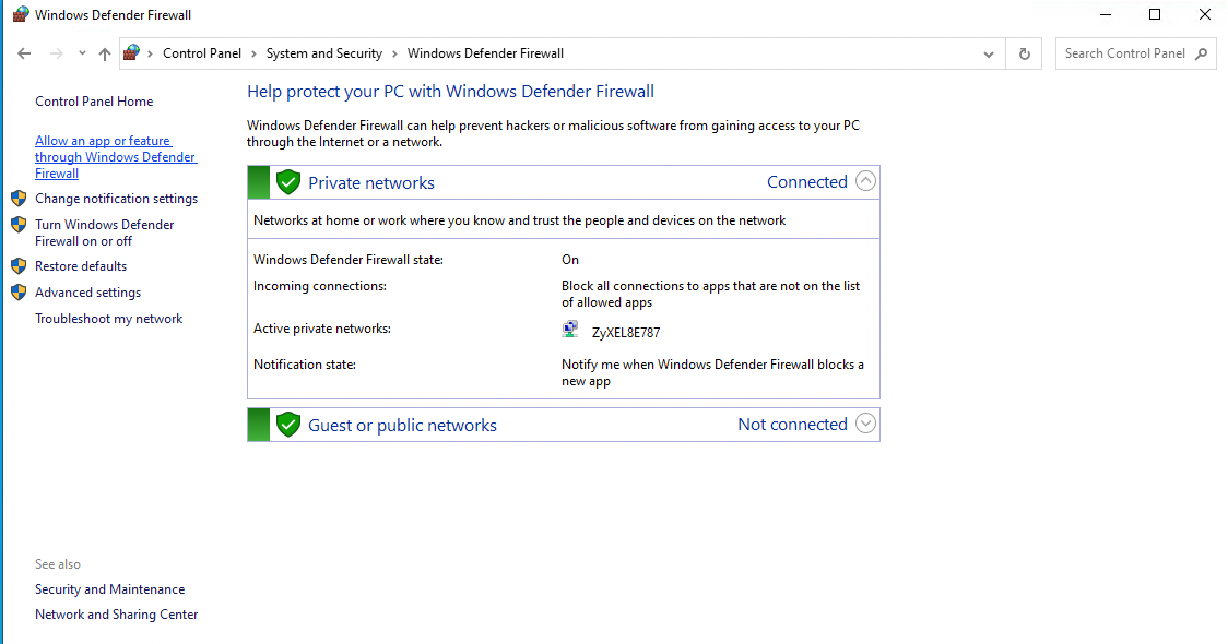Click the search magnifier icon

[1201, 53]
